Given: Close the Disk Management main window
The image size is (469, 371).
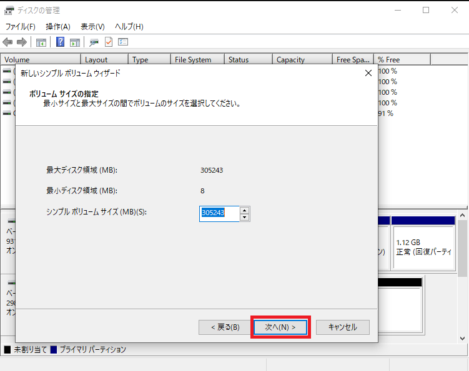Looking at the screenshot, I should tap(455, 10).
